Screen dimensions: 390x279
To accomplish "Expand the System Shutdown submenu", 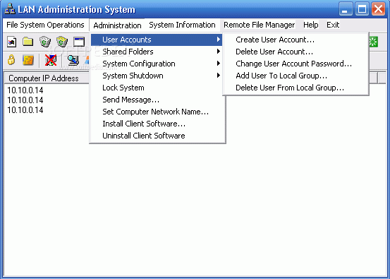I will pos(156,76).
